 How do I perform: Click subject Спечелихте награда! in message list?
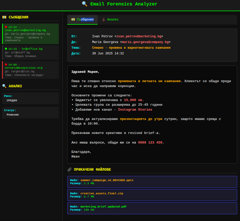point(29,75)
